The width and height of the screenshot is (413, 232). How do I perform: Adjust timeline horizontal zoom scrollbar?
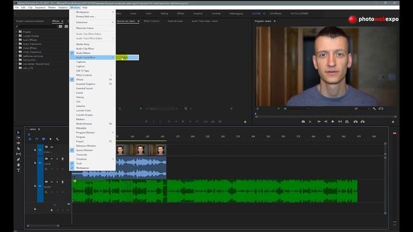[43, 226]
